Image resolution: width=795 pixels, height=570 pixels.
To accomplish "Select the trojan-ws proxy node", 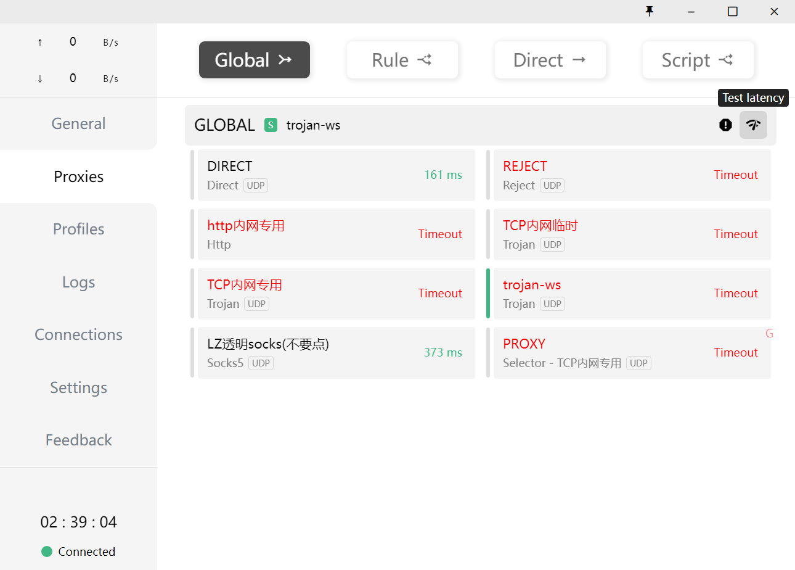I will (632, 294).
